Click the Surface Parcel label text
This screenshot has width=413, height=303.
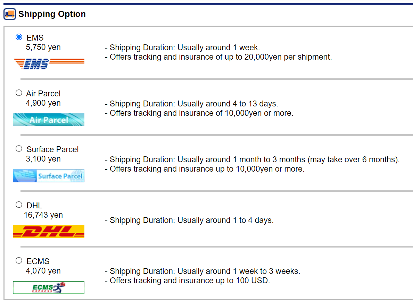(52, 149)
